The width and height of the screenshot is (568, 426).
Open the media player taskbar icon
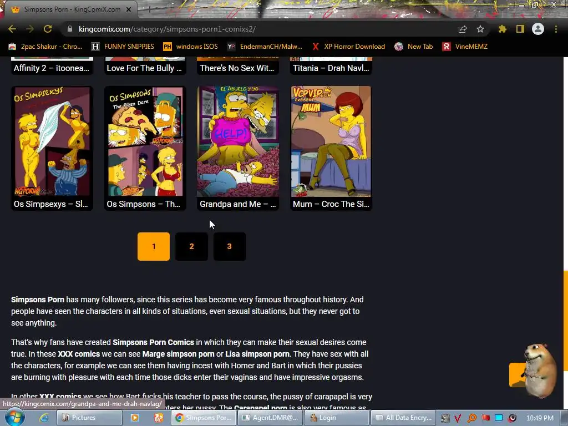[134, 418]
